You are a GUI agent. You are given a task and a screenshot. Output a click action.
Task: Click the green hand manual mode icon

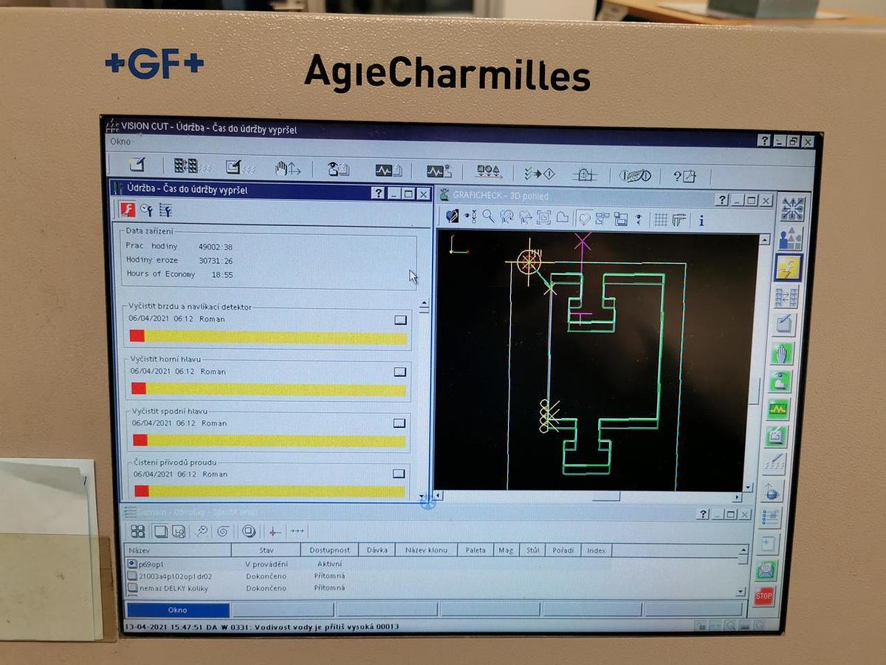click(781, 354)
